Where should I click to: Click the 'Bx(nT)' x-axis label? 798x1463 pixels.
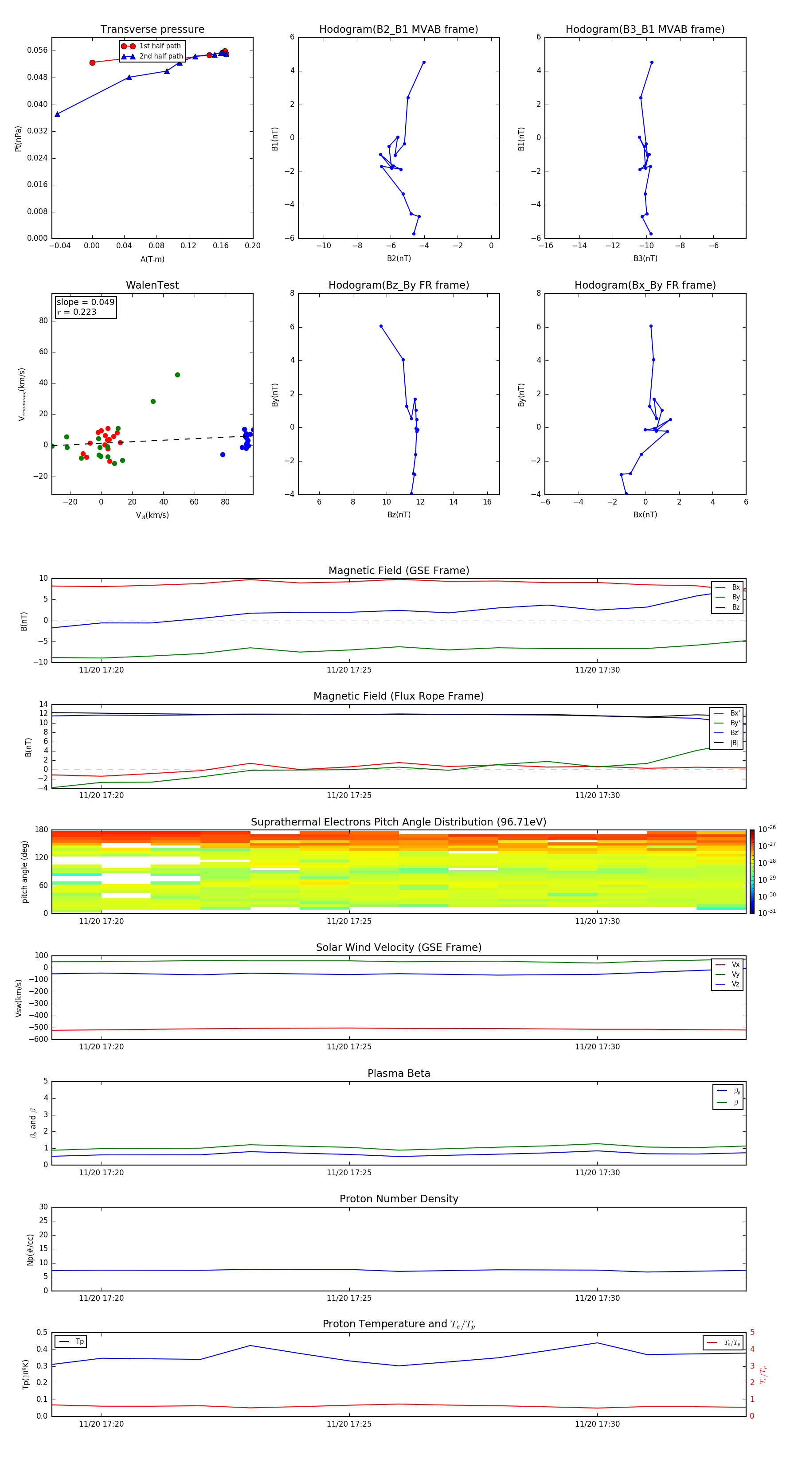click(645, 515)
